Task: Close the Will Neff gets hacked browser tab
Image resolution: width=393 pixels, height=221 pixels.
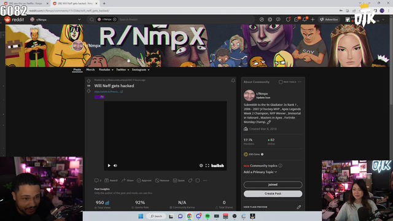Action: [x=96, y=4]
